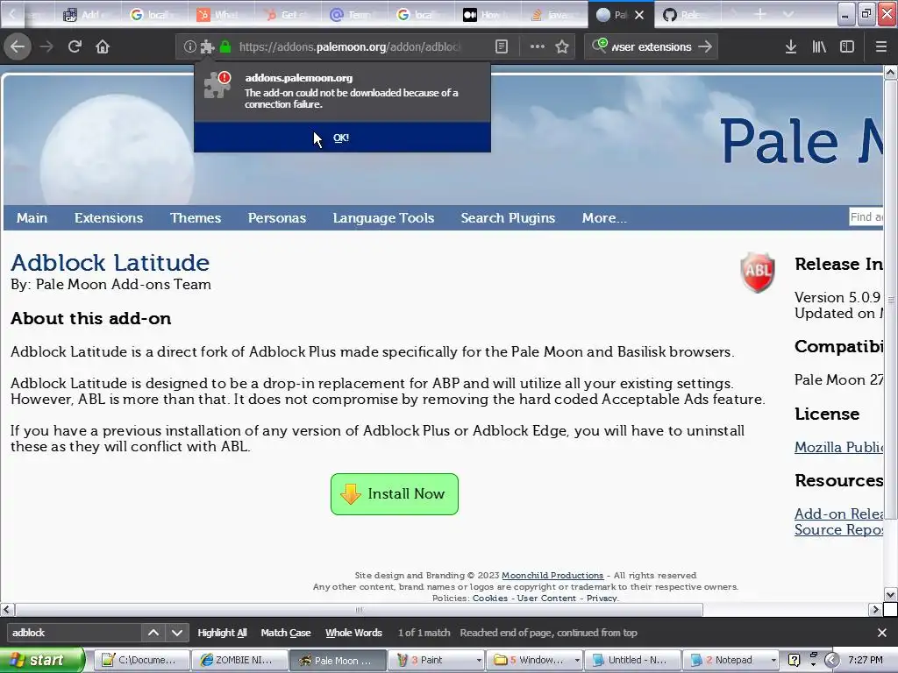Switch to Untitled - Notepad taskbar window

click(x=631, y=660)
